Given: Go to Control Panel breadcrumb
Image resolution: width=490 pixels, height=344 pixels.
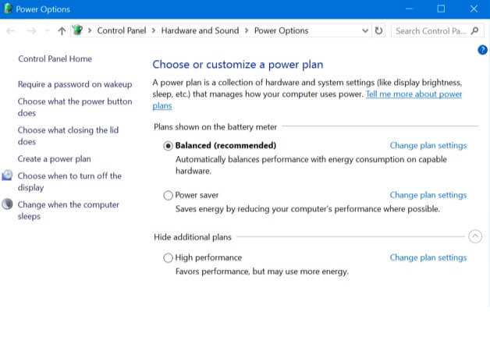Looking at the screenshot, I should coord(122,30).
